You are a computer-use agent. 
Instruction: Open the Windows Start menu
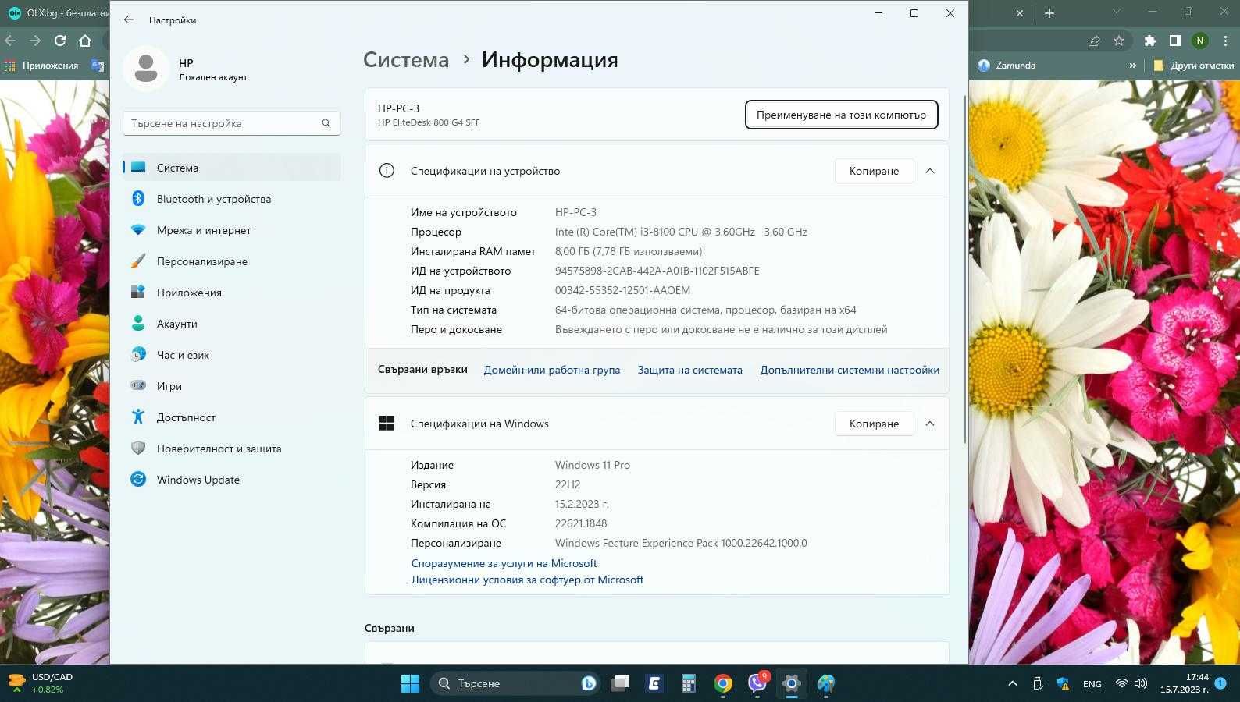410,683
